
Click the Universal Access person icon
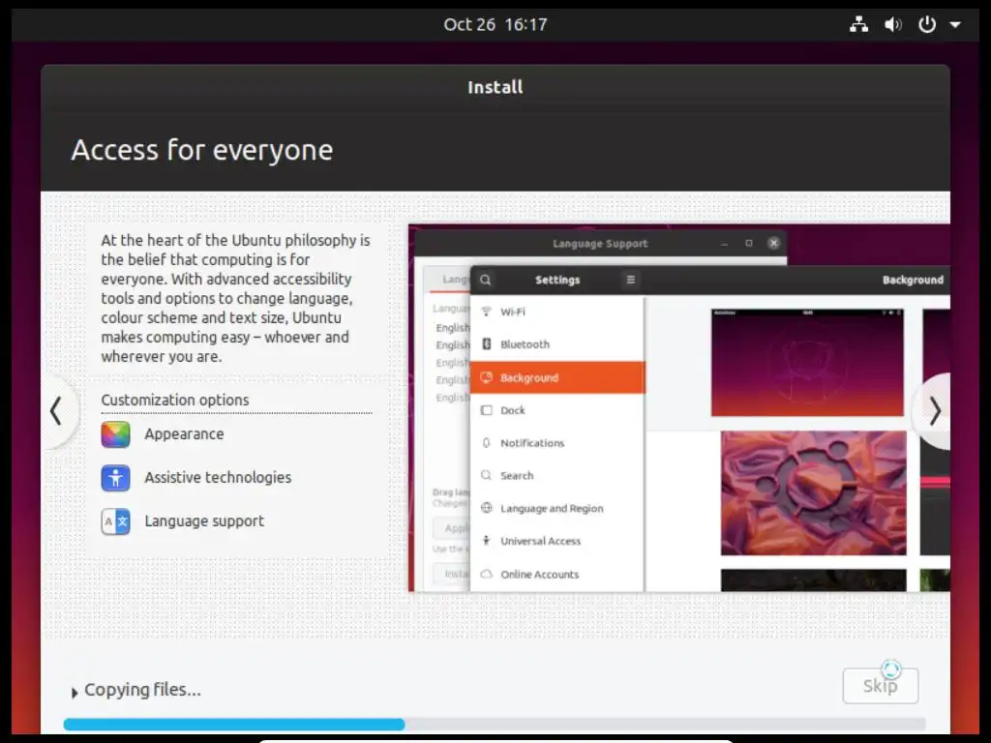486,541
